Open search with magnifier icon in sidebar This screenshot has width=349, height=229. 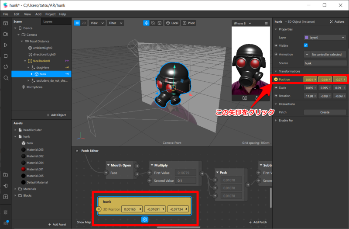(6, 78)
